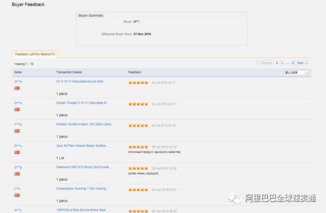Click the disabled Previous page button
This screenshot has width=326, height=213.
pos(266,63)
